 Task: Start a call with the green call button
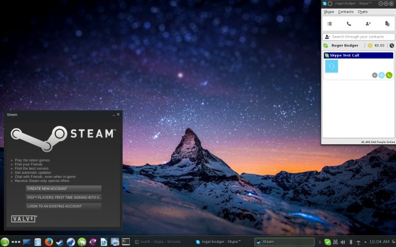pyautogui.click(x=389, y=75)
